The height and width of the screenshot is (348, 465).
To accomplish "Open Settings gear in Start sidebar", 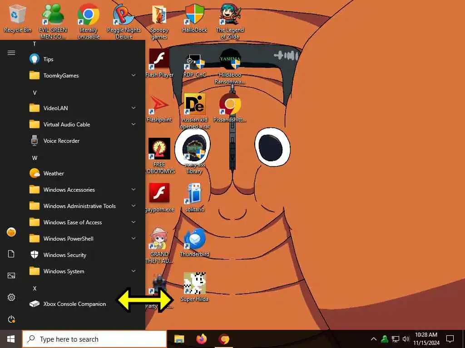I will click(11, 297).
